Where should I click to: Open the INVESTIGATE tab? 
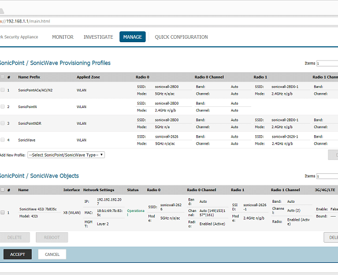[x=98, y=37]
